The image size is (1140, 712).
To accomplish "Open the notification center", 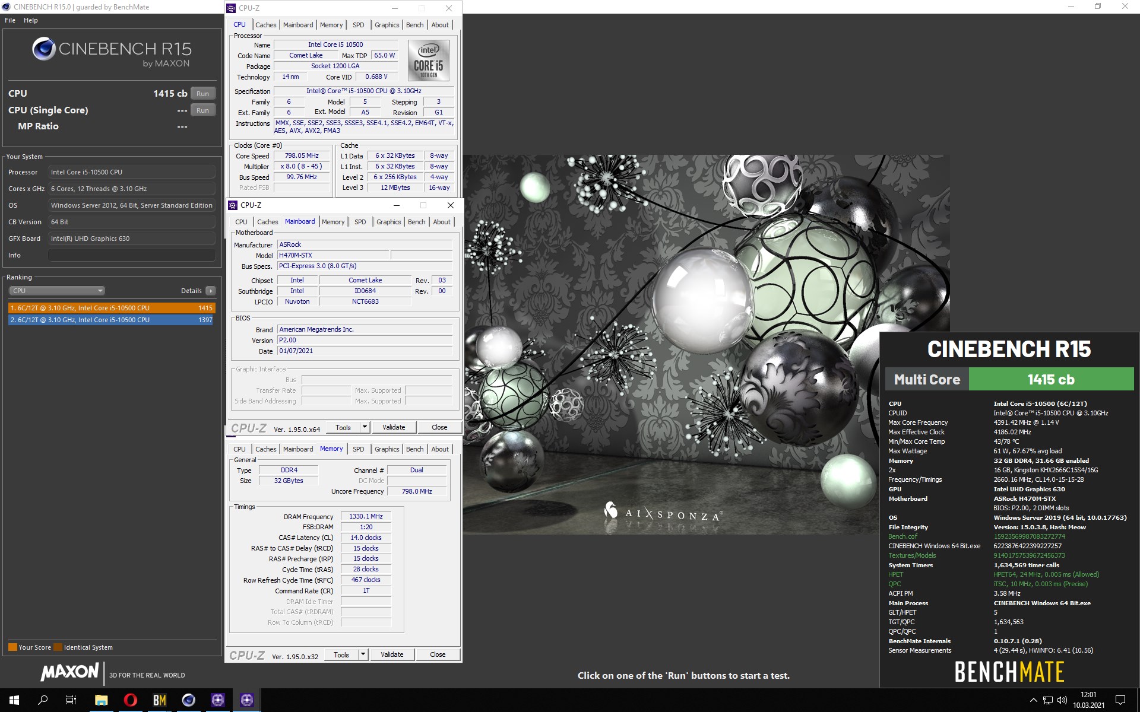I will (x=1120, y=700).
